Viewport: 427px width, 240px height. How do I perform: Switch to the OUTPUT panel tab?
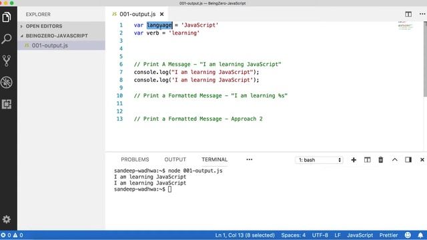(175, 159)
